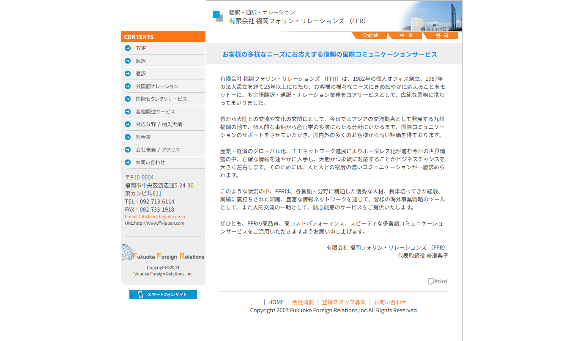Click the arrow icon beside 国際セクレタリサービス

point(128,99)
